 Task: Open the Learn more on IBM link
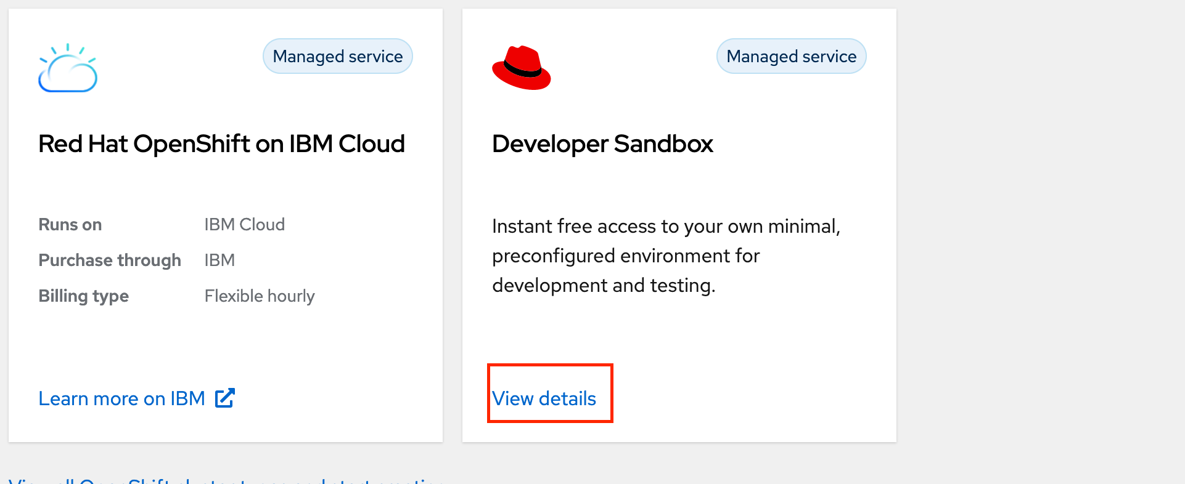122,399
